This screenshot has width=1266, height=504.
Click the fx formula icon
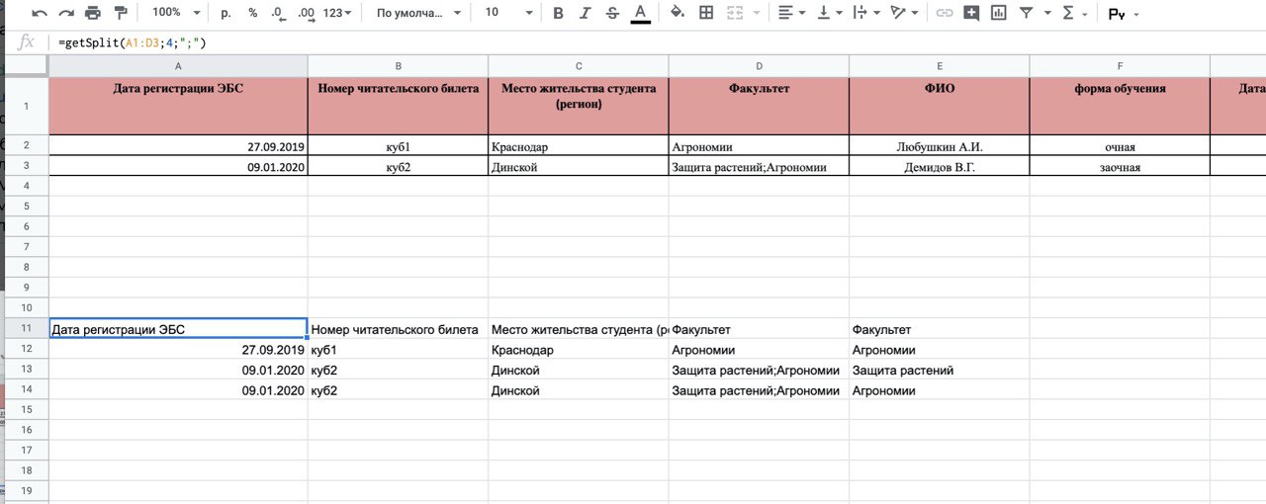(27, 42)
